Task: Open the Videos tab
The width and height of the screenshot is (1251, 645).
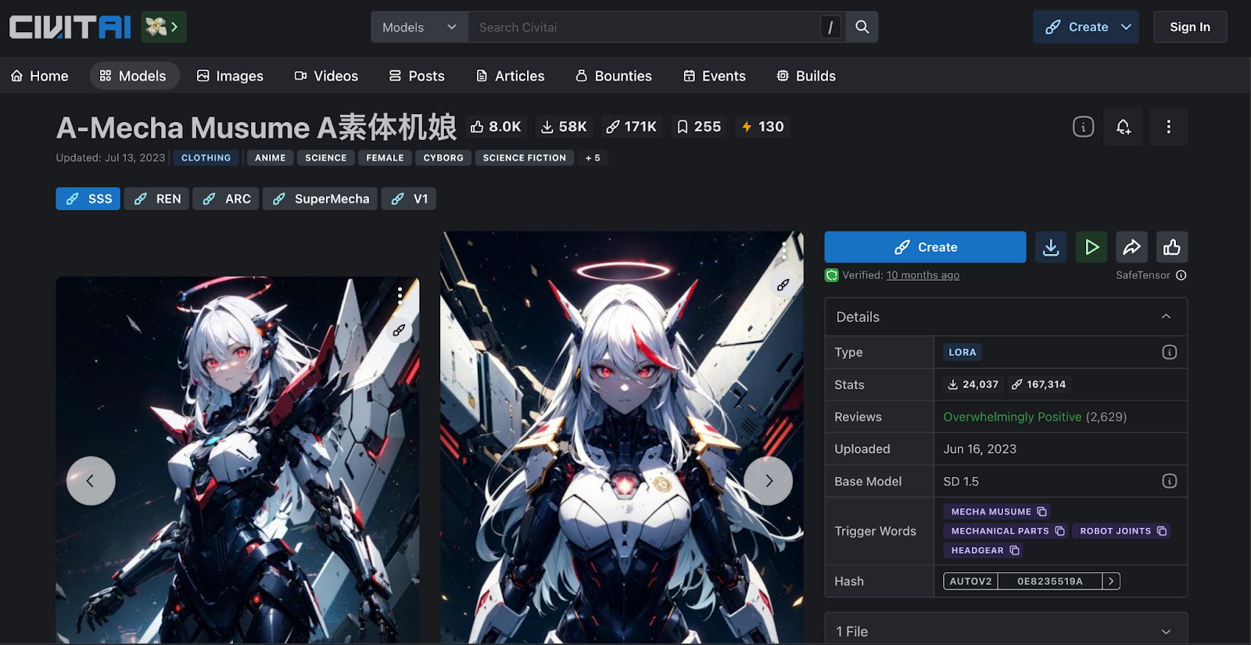Action: click(326, 76)
